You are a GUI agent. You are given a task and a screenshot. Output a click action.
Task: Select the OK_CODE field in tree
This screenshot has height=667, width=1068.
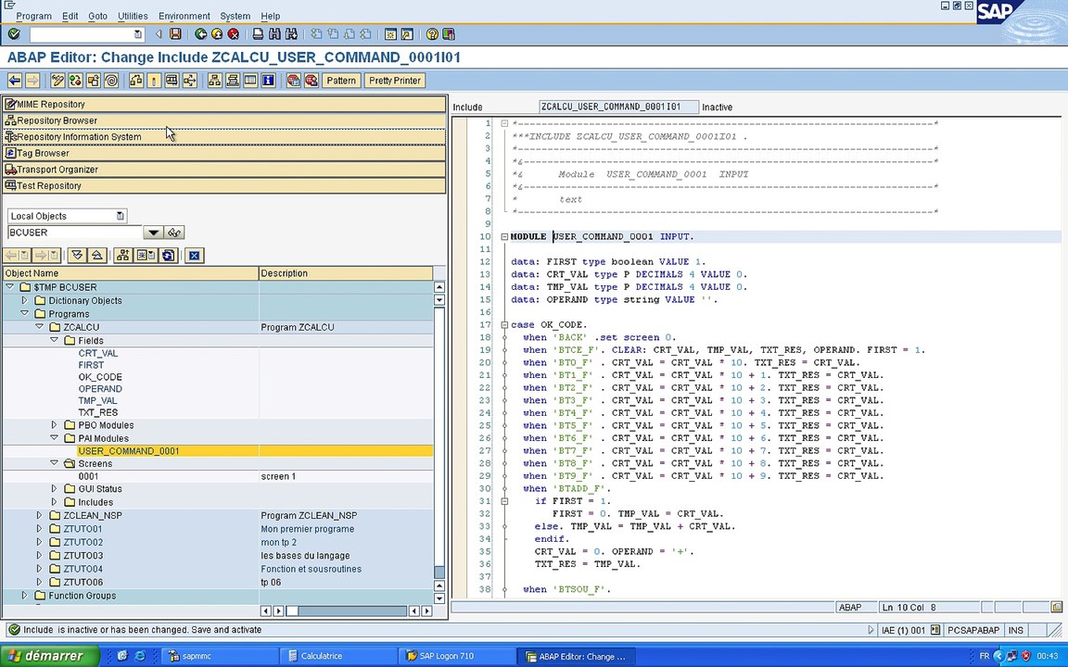[x=100, y=377]
